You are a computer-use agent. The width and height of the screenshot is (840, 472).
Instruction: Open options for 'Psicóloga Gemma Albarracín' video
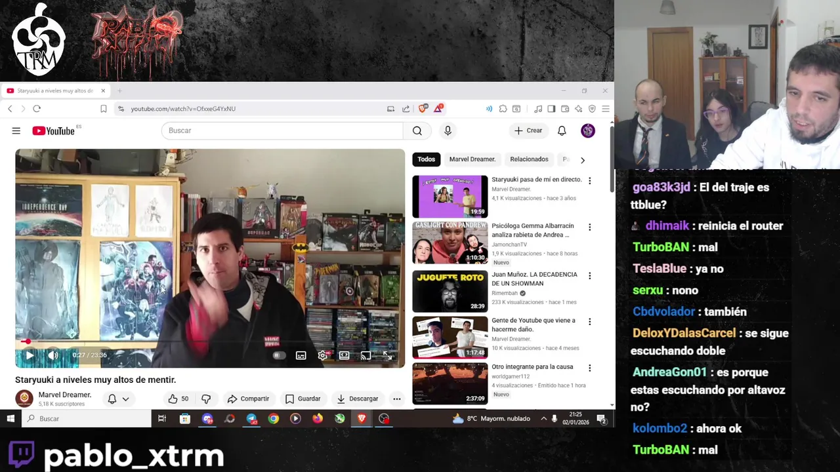(589, 227)
